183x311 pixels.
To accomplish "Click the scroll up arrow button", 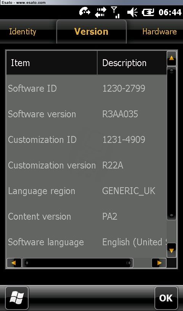I will (171, 58).
